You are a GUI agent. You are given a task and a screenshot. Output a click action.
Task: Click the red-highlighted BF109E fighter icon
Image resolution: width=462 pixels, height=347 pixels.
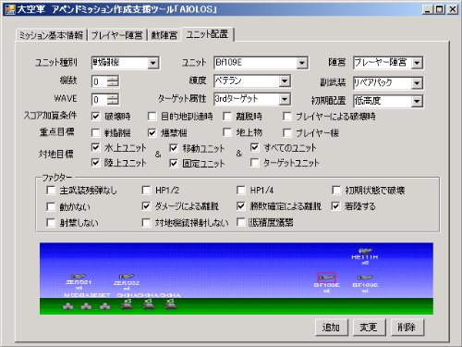[x=326, y=278]
